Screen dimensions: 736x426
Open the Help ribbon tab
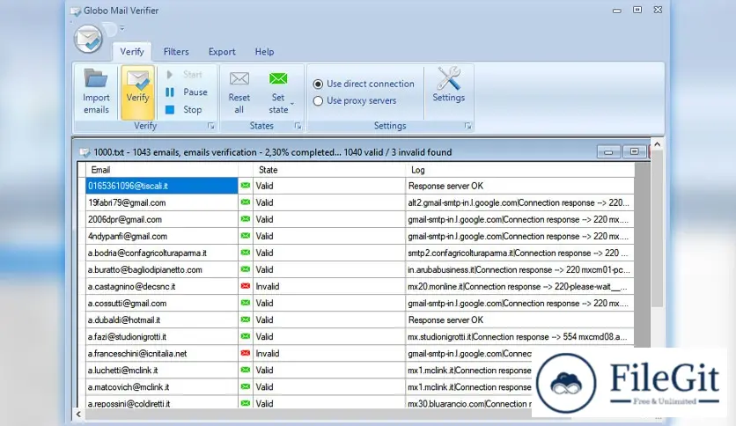(x=264, y=52)
